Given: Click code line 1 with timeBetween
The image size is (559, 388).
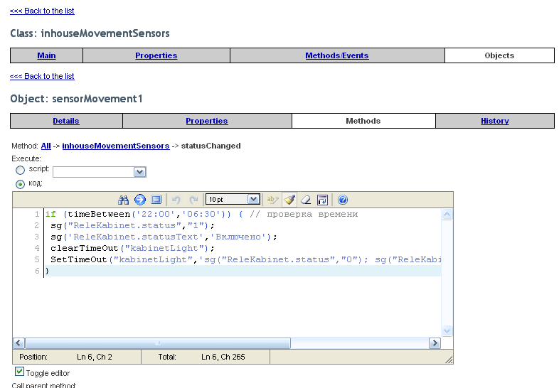Looking at the screenshot, I should click(x=201, y=214).
